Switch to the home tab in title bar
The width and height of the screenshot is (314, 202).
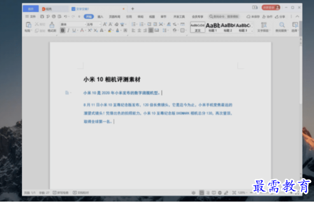[31, 9]
